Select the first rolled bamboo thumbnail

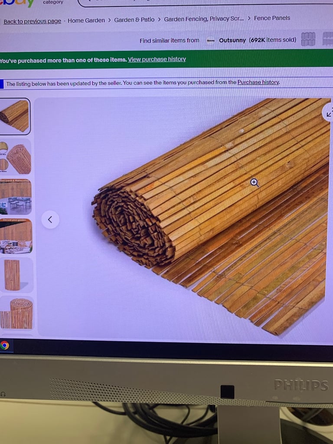[x=15, y=116]
